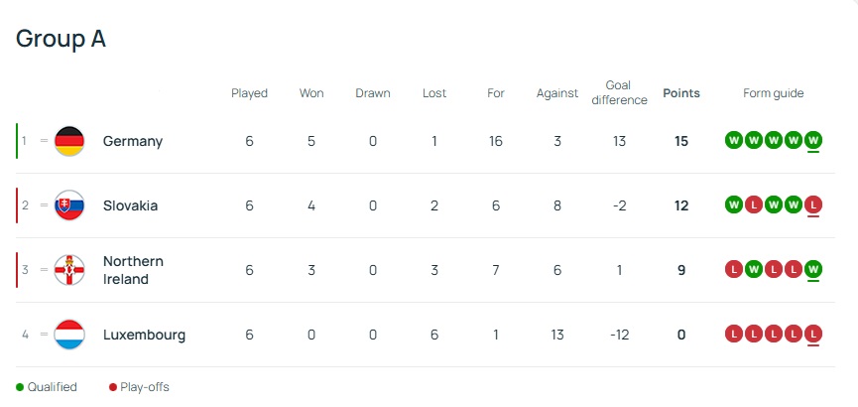Select the Northern Ireland team name
This screenshot has height=407, width=858.
click(x=133, y=270)
